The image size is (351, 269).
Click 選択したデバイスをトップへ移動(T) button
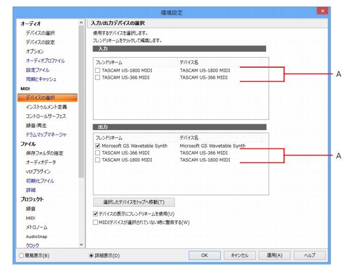(x=134, y=202)
